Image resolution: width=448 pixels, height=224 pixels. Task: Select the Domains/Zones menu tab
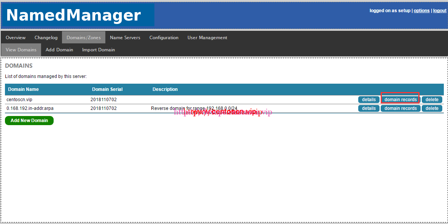tap(84, 38)
